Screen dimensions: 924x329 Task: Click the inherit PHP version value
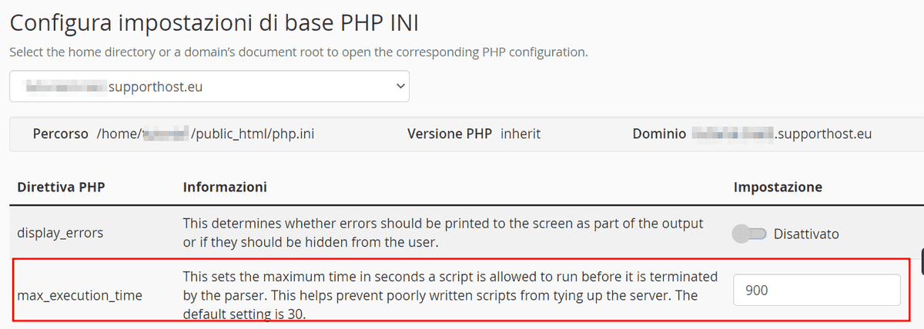pyautogui.click(x=521, y=134)
